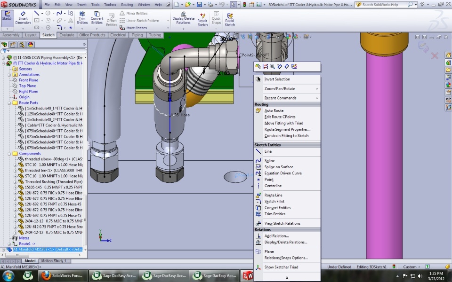Click the Windows Start button
452x282 pixels.
(x=8, y=276)
